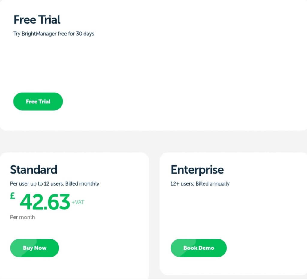Select the Free Trial card heading
This screenshot has height=279, width=307.
37,20
